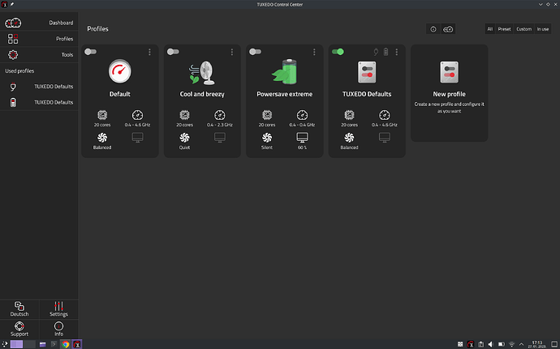Open the Support page
The image size is (560, 349).
19,329
